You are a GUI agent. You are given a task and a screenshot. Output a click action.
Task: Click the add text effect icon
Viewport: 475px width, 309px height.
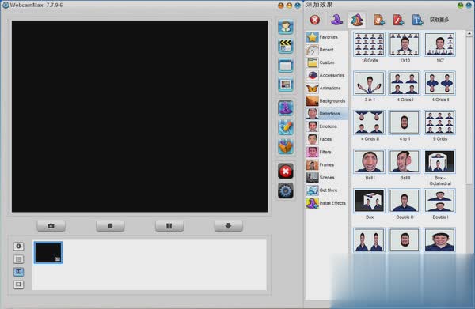(x=417, y=20)
